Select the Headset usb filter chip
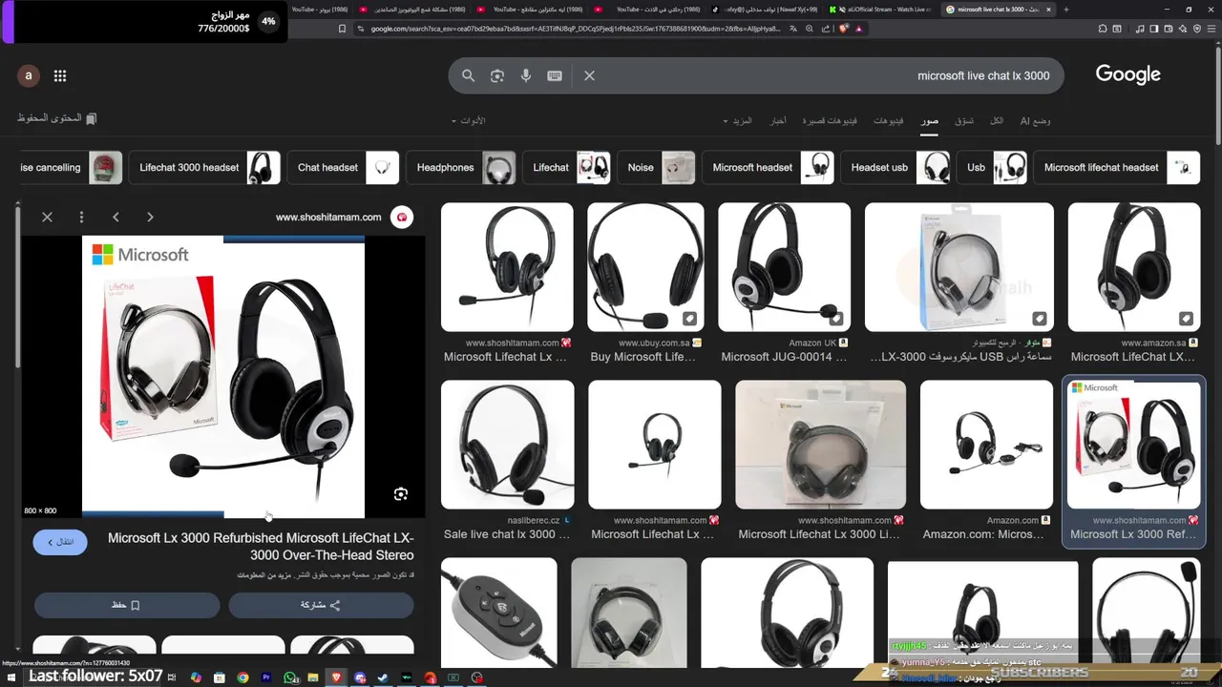This screenshot has height=687, width=1222. 895,167
